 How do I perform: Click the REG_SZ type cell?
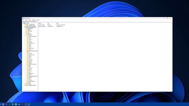[49, 25]
